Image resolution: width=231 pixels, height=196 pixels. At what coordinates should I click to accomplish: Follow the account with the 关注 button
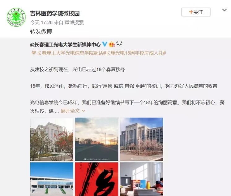pos(196,12)
